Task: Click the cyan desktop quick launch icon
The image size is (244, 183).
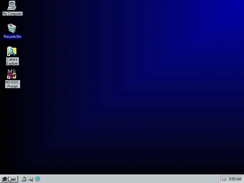Action: click(x=37, y=179)
